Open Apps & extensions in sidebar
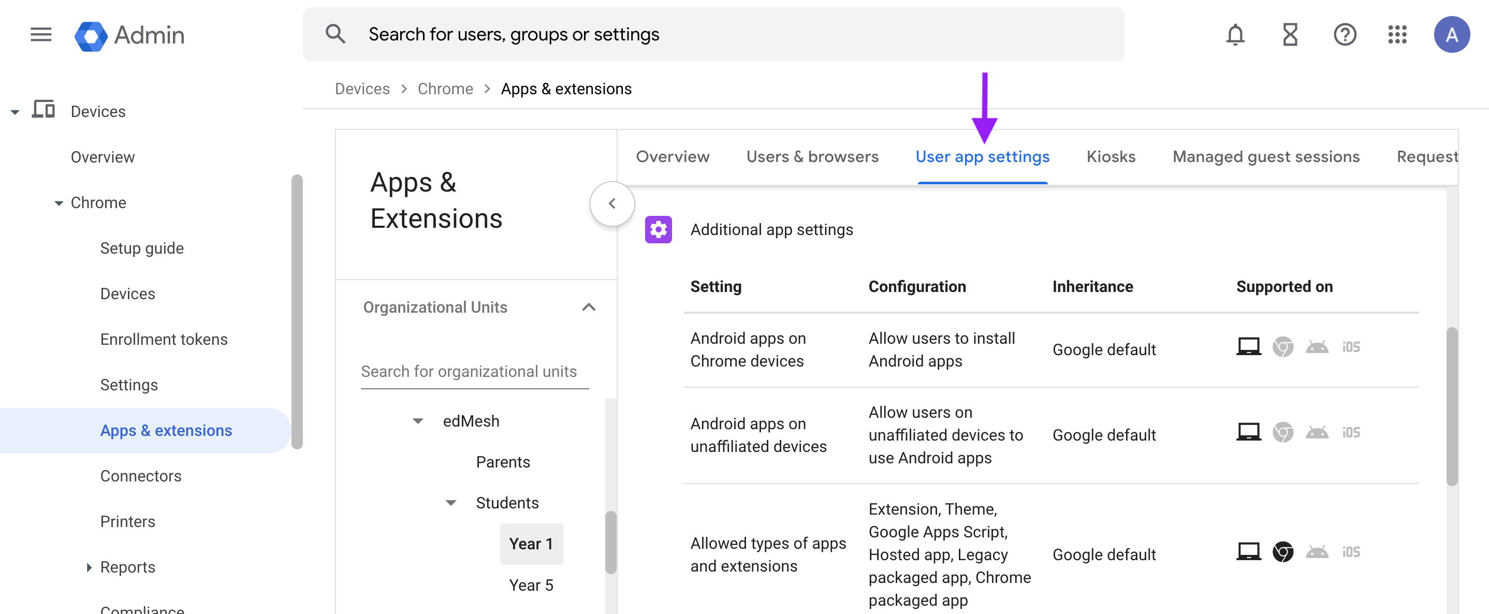This screenshot has height=614, width=1489. pyautogui.click(x=144, y=431)
